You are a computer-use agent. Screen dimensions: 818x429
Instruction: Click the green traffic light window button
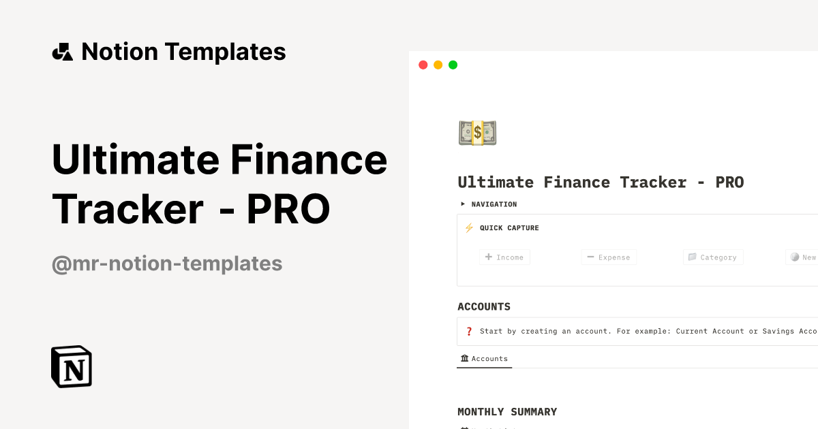(x=453, y=65)
